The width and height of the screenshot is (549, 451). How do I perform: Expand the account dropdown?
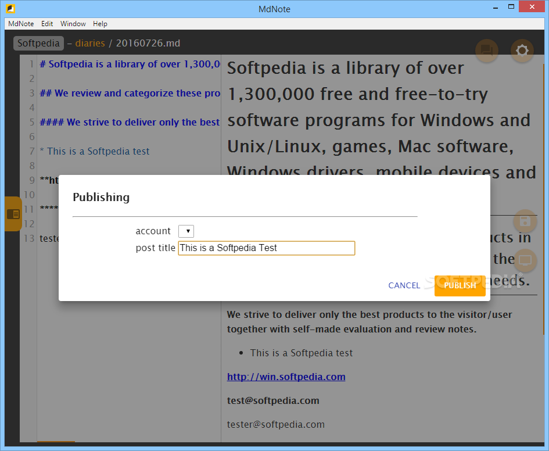tap(186, 231)
